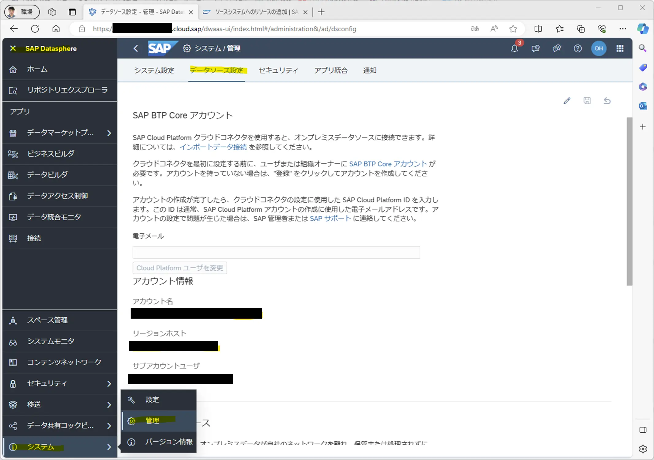Open コンテンツネットワーク in side navigation
The image size is (654, 460).
(60, 362)
